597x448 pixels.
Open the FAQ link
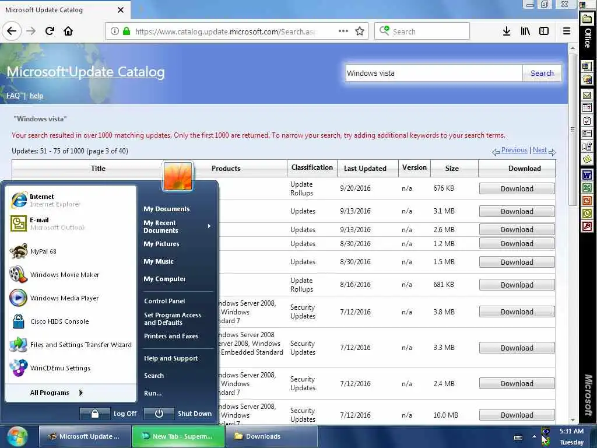tap(13, 96)
